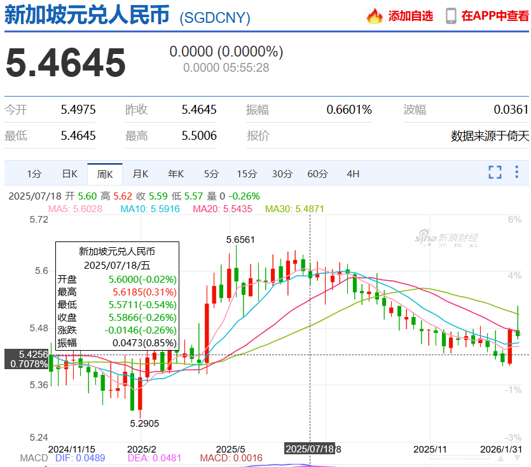Click the flame icon beside 添加自选
The image size is (531, 467).
click(x=375, y=16)
